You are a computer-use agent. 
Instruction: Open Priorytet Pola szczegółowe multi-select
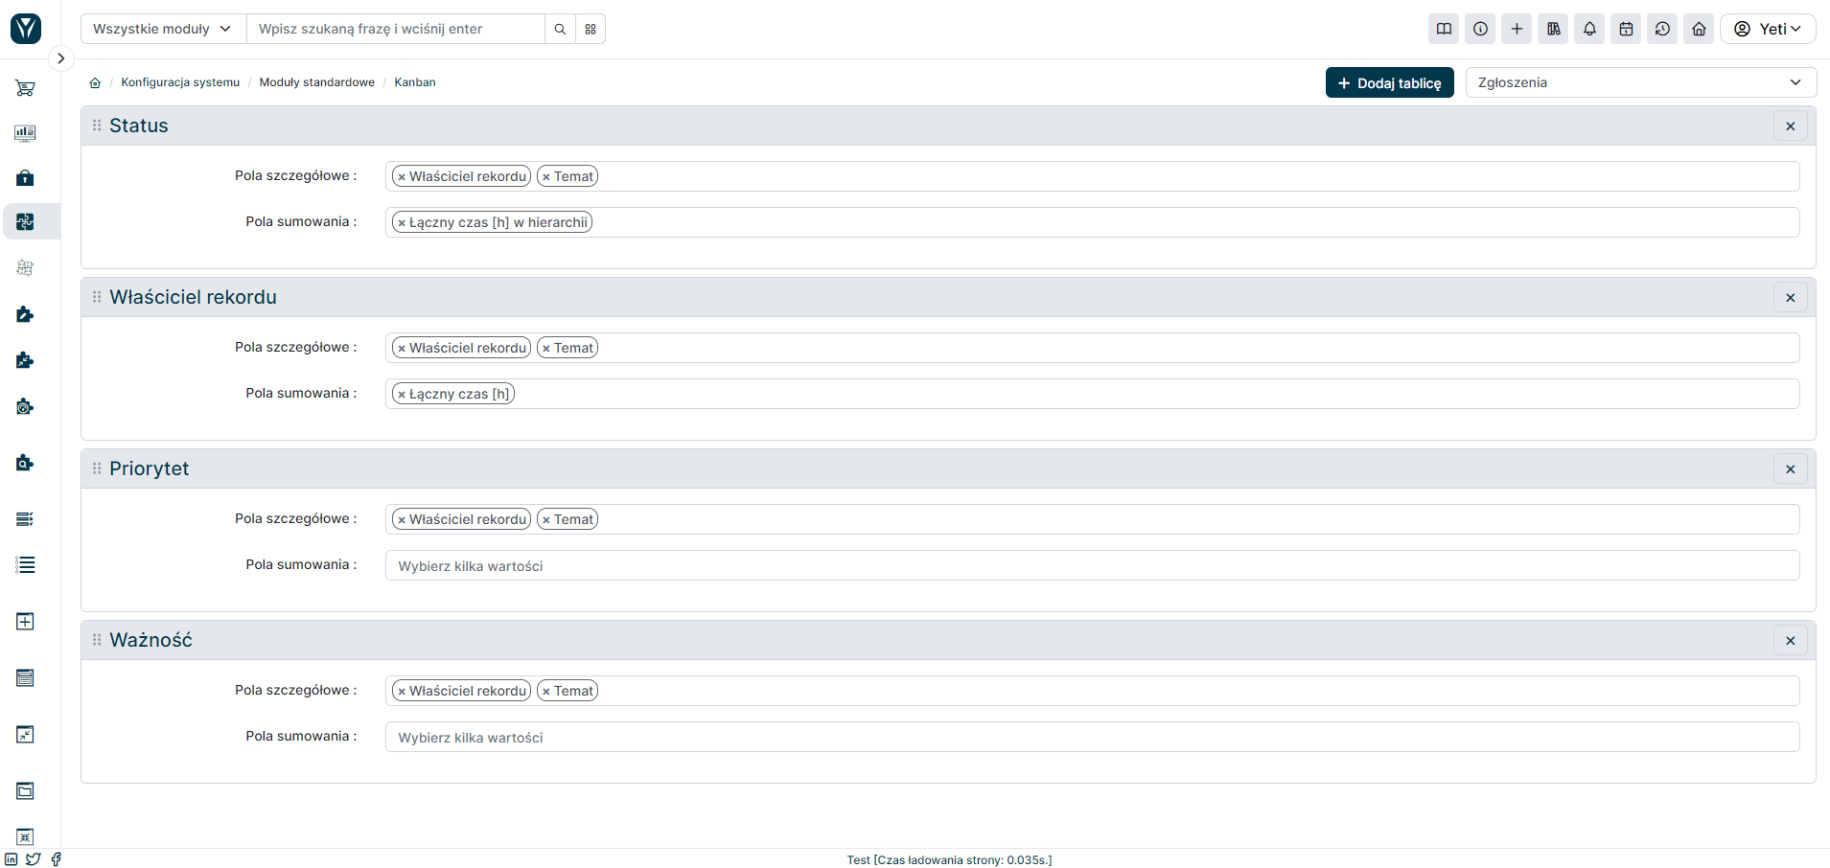coord(1092,519)
